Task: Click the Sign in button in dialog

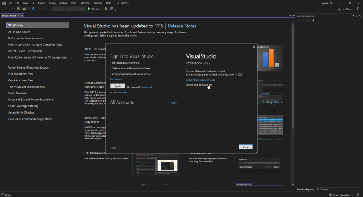Action: (x=117, y=86)
